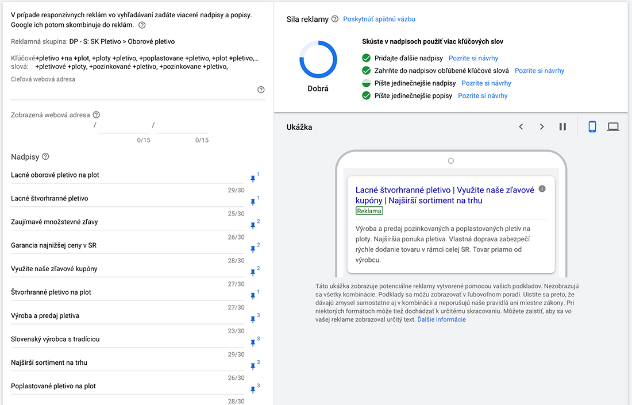632x405 pixels.
Task: Switch preview to mobile phone view
Action: pos(592,126)
